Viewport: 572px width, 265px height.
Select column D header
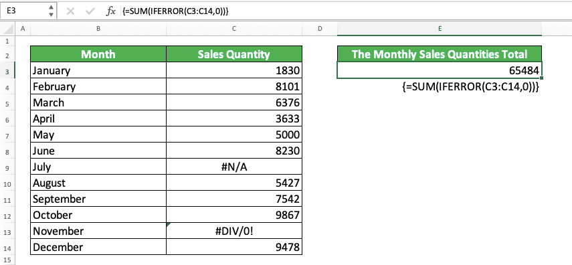(320, 29)
